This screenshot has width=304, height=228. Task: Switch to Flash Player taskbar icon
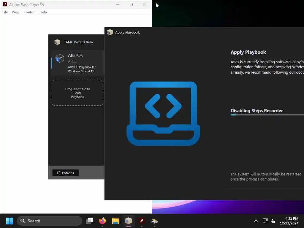click(x=142, y=221)
